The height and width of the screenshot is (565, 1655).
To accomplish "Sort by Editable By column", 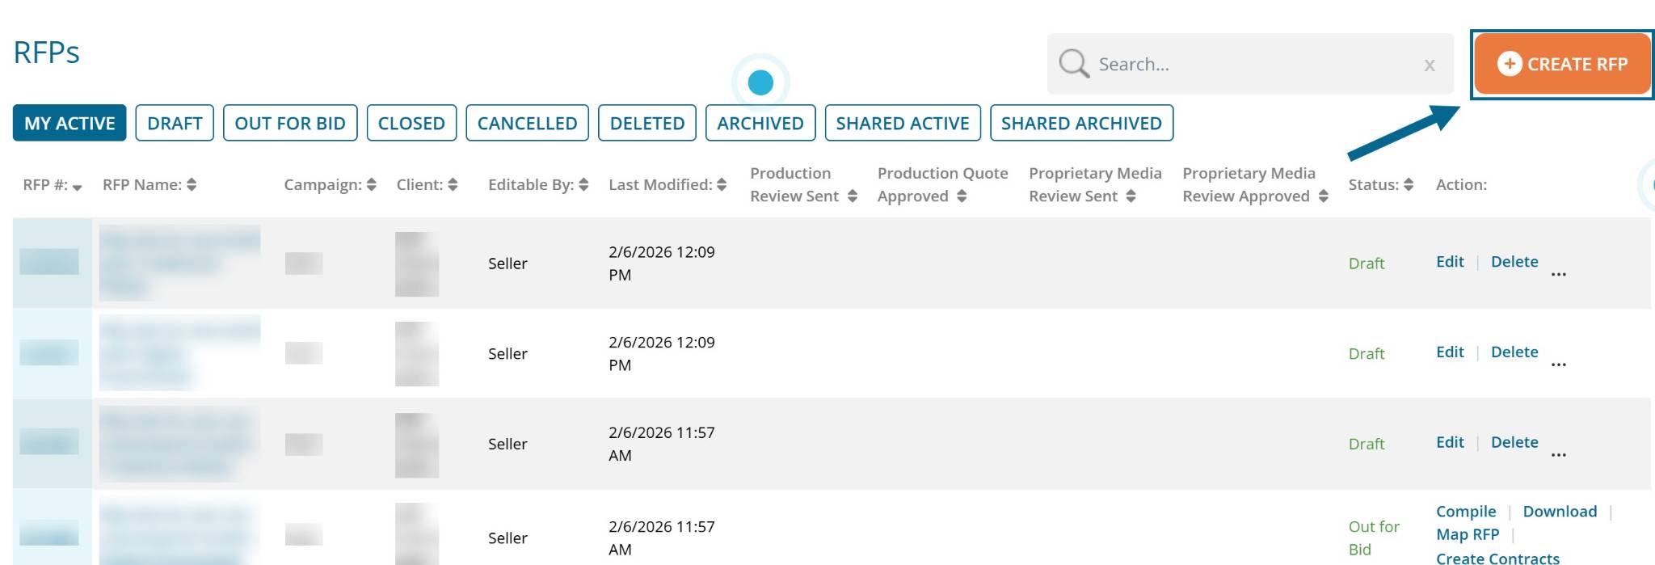I will coord(583,185).
